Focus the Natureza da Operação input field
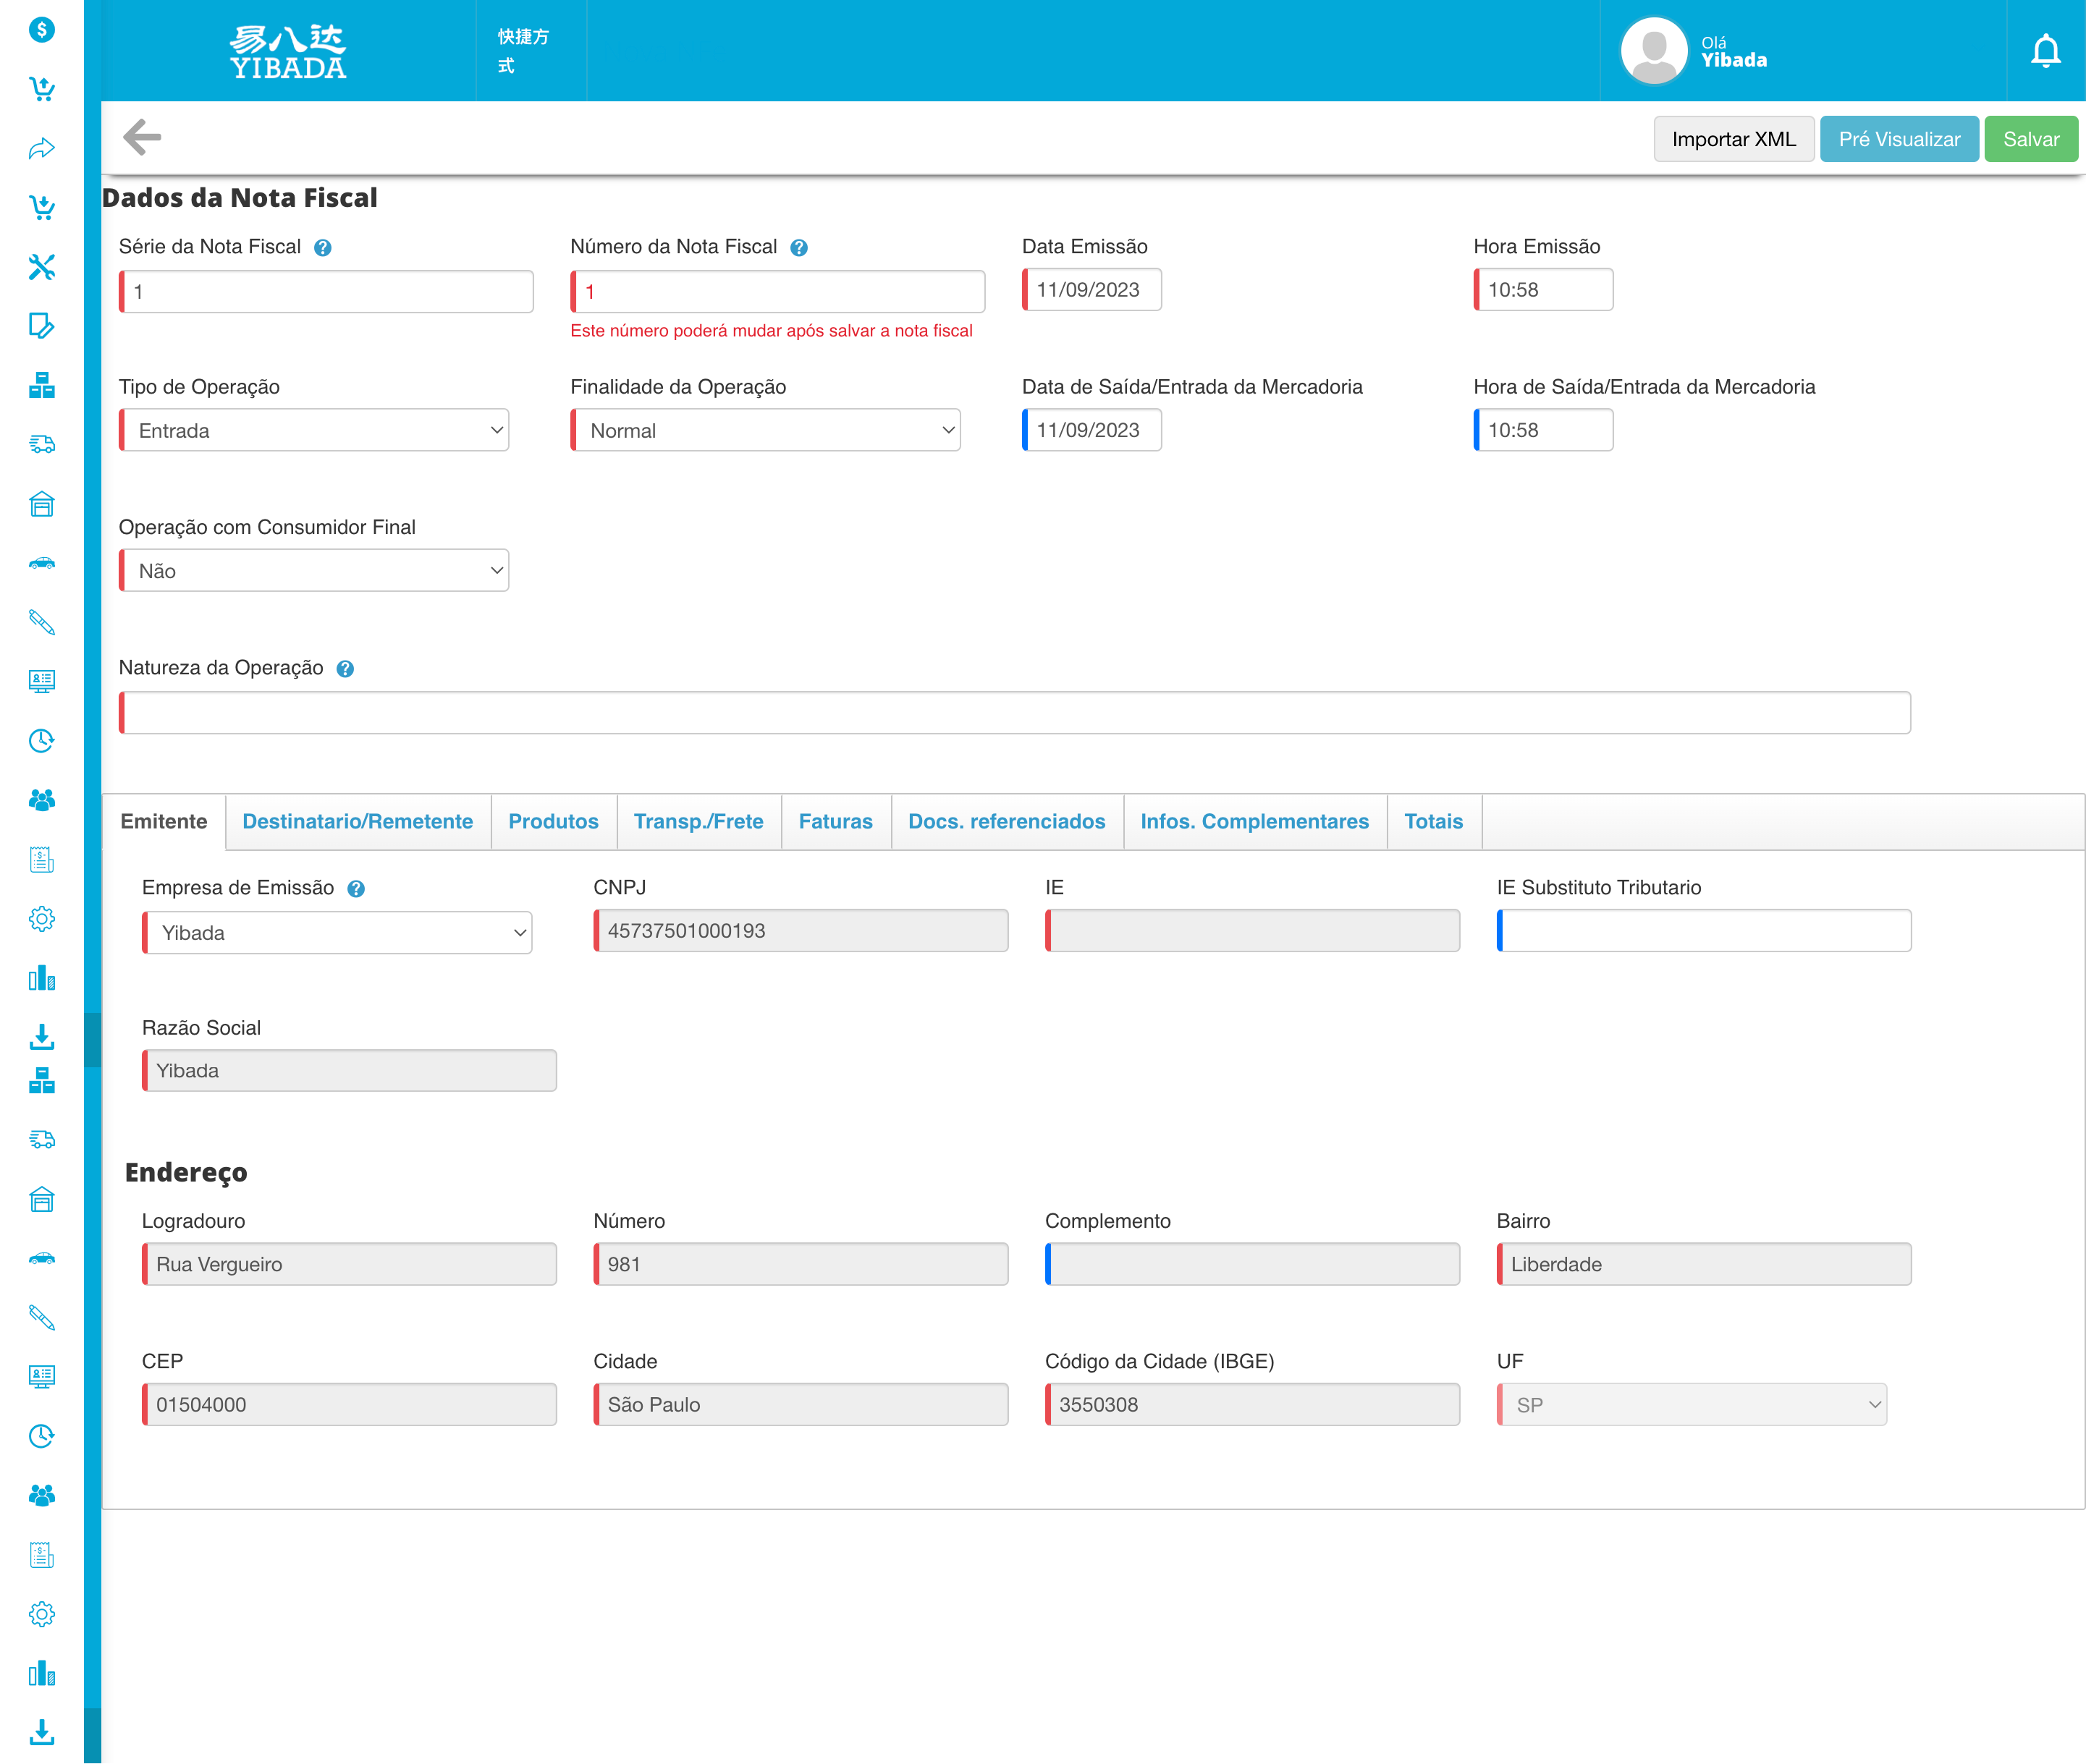 click(x=1015, y=713)
